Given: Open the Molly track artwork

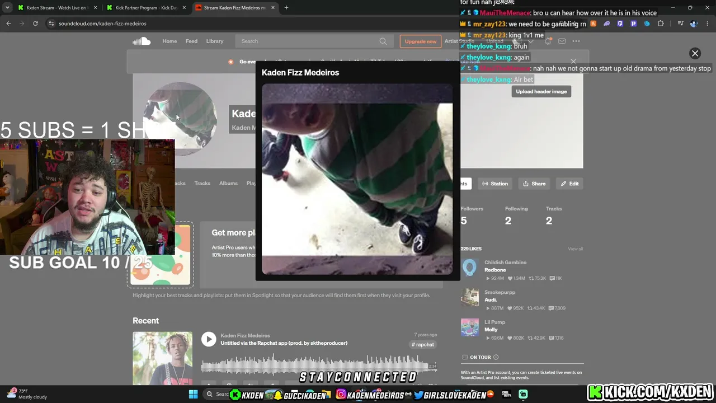Looking at the screenshot, I should [470, 328].
